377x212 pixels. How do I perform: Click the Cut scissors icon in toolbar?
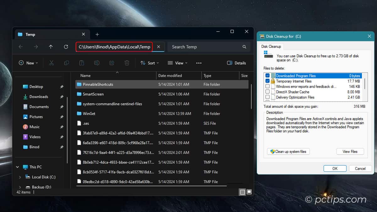coord(52,63)
